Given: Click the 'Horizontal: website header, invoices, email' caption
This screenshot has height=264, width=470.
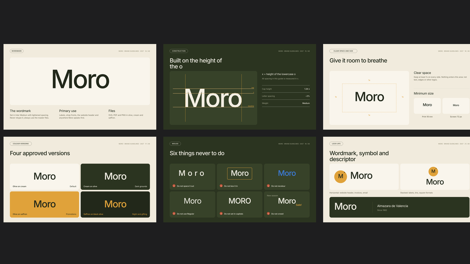Looking at the screenshot, I should click(x=349, y=193).
